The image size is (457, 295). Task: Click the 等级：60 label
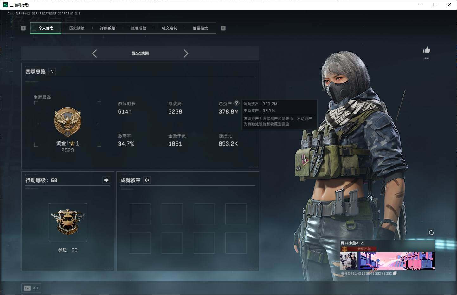pyautogui.click(x=68, y=250)
